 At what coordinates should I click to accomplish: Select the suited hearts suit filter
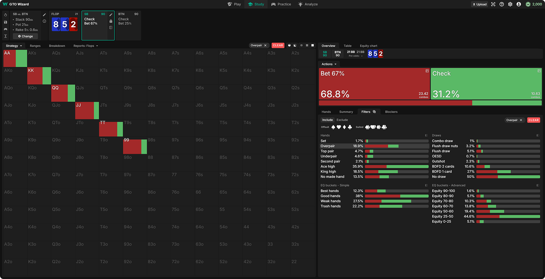point(373,127)
